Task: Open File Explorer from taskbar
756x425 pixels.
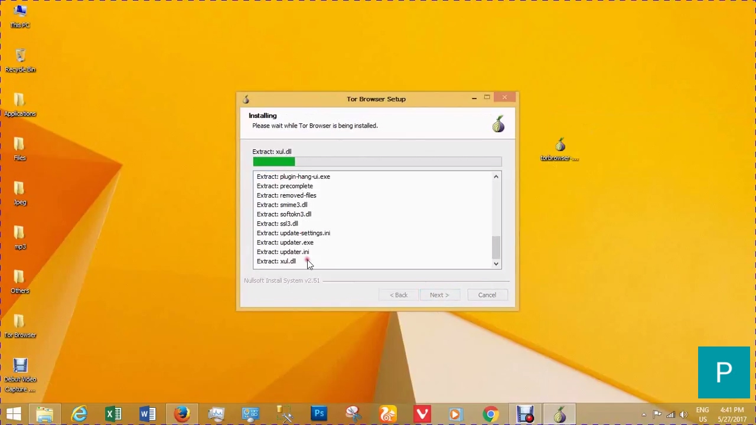Action: coord(45,414)
